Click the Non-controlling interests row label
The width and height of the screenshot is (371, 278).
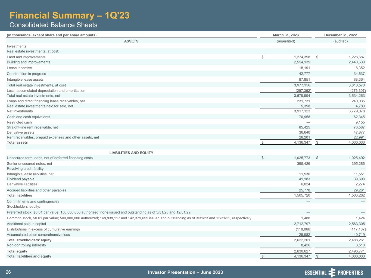[x=26, y=245]
